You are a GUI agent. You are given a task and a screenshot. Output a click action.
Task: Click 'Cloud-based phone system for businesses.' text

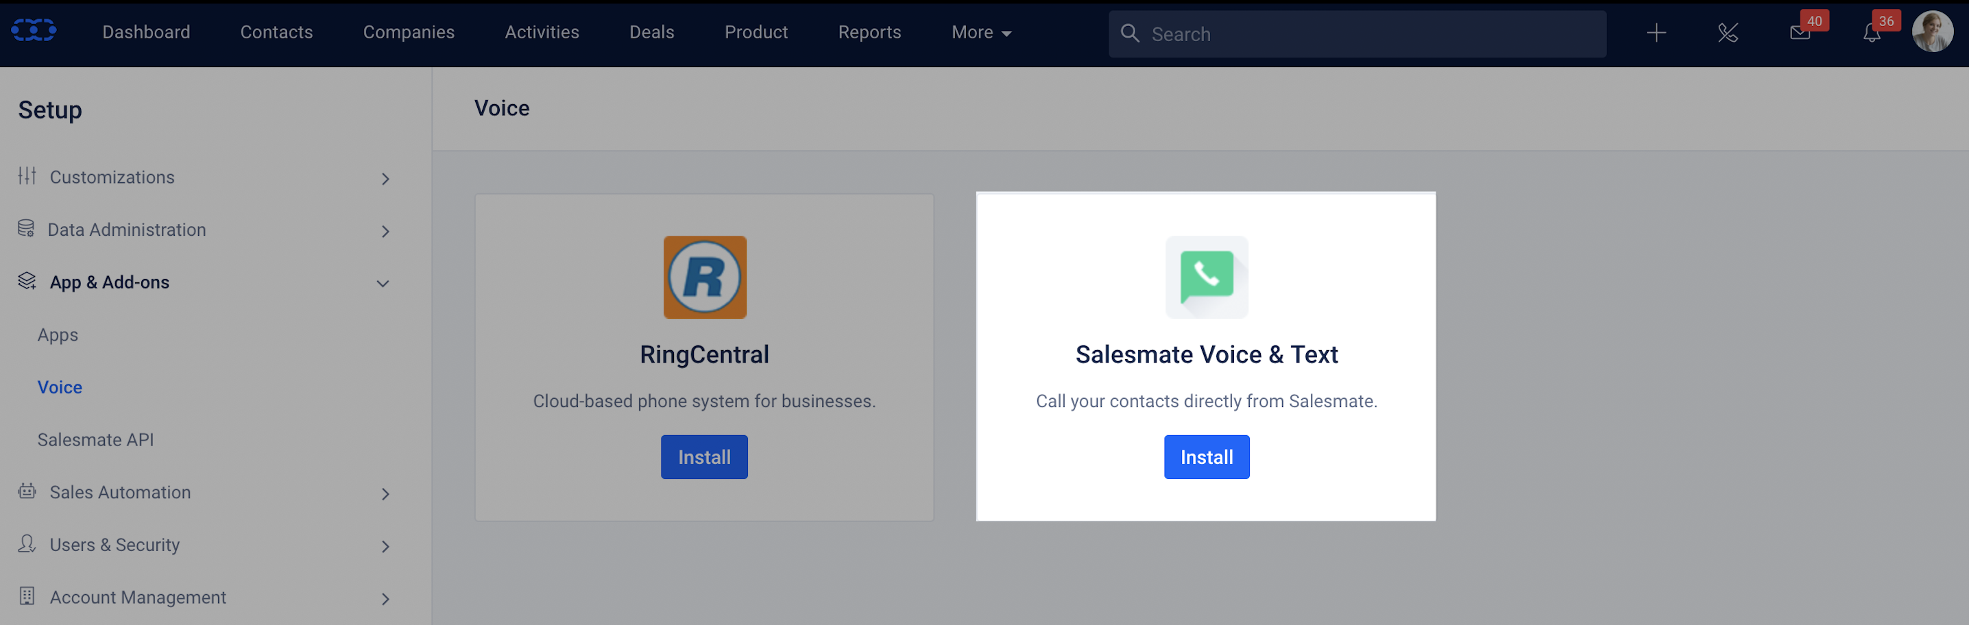pyautogui.click(x=704, y=400)
